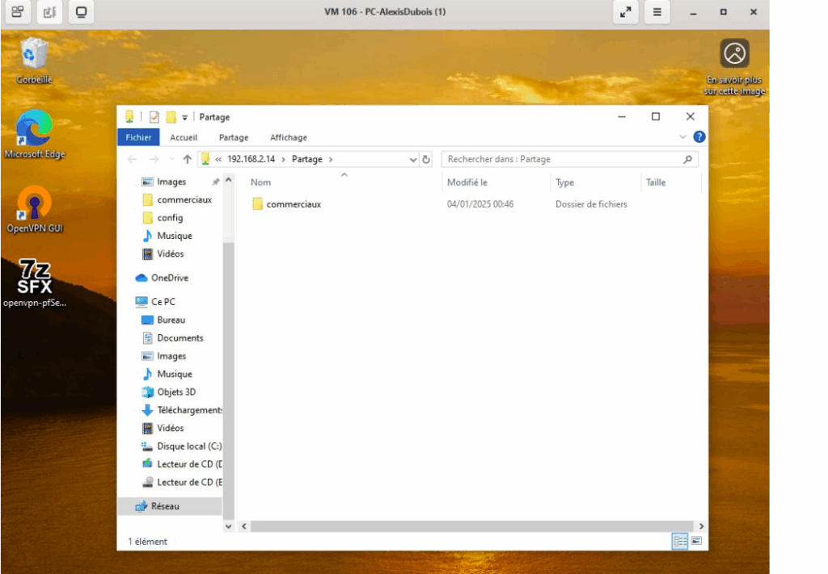Click the magnifier icon in the search box
The width and height of the screenshot is (828, 574).
tap(687, 159)
